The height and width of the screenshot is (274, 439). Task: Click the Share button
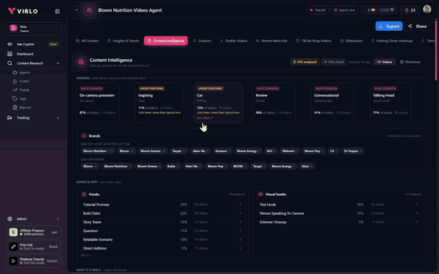tap(417, 26)
